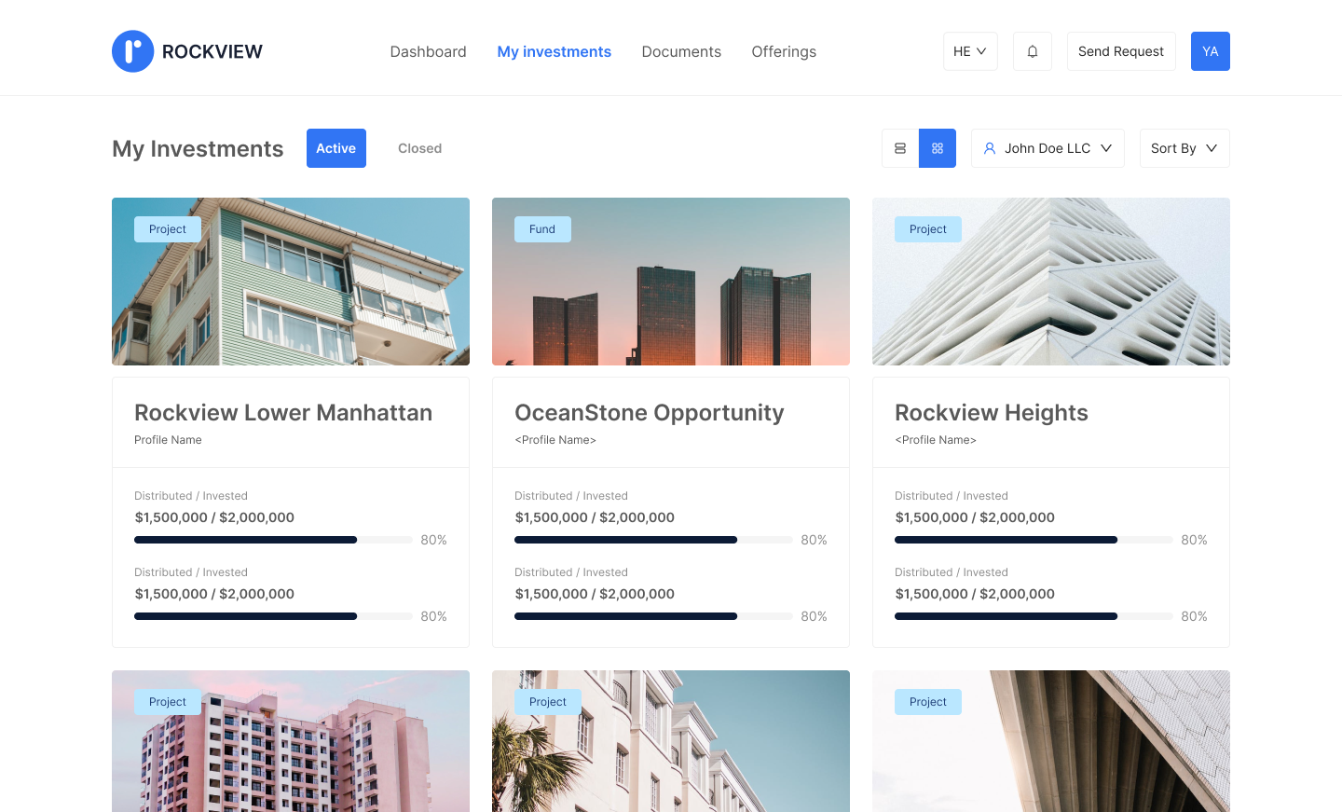Viewport: 1342px width, 812px height.
Task: Click the user icon beside John Doe LLC
Action: [x=988, y=148]
